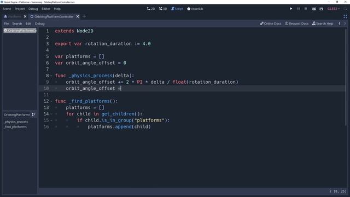The width and height of the screenshot is (350, 197).
Task: Open the Script workspace
Action: pos(177,9)
